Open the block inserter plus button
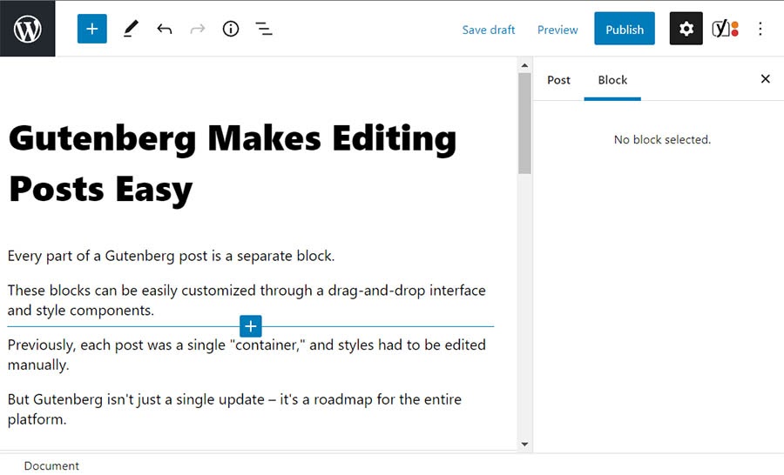The image size is (784, 475). pos(91,29)
